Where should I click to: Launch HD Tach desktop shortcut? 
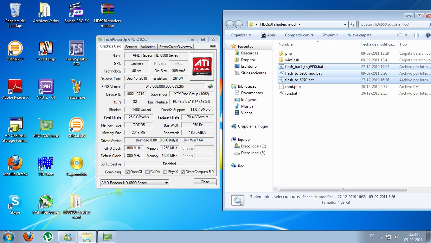point(46,166)
